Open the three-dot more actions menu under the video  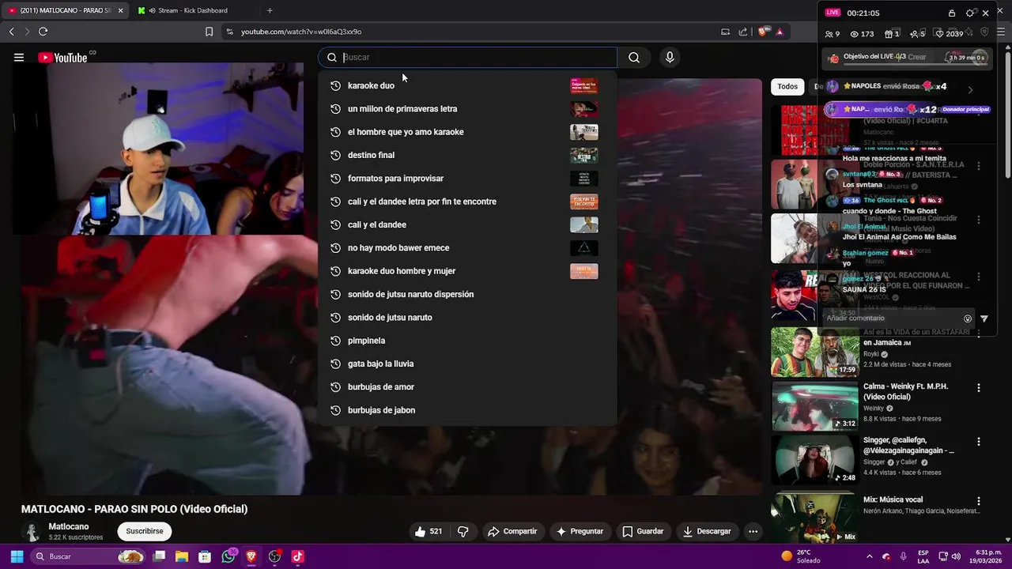coord(753,531)
